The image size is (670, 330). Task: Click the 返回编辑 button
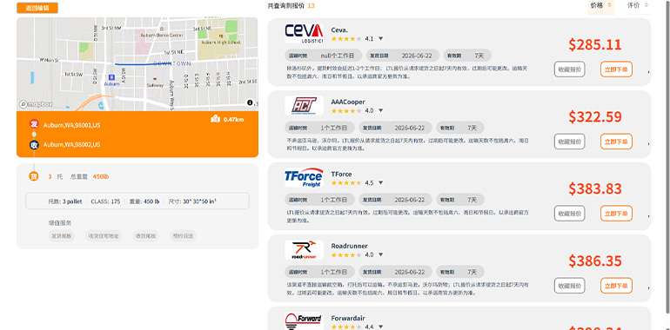pyautogui.click(x=37, y=8)
